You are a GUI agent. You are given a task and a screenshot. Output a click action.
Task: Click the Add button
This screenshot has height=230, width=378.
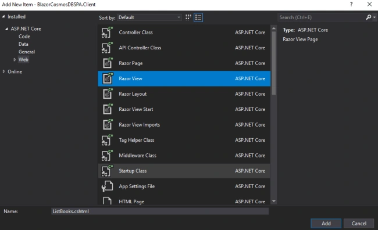pos(326,223)
